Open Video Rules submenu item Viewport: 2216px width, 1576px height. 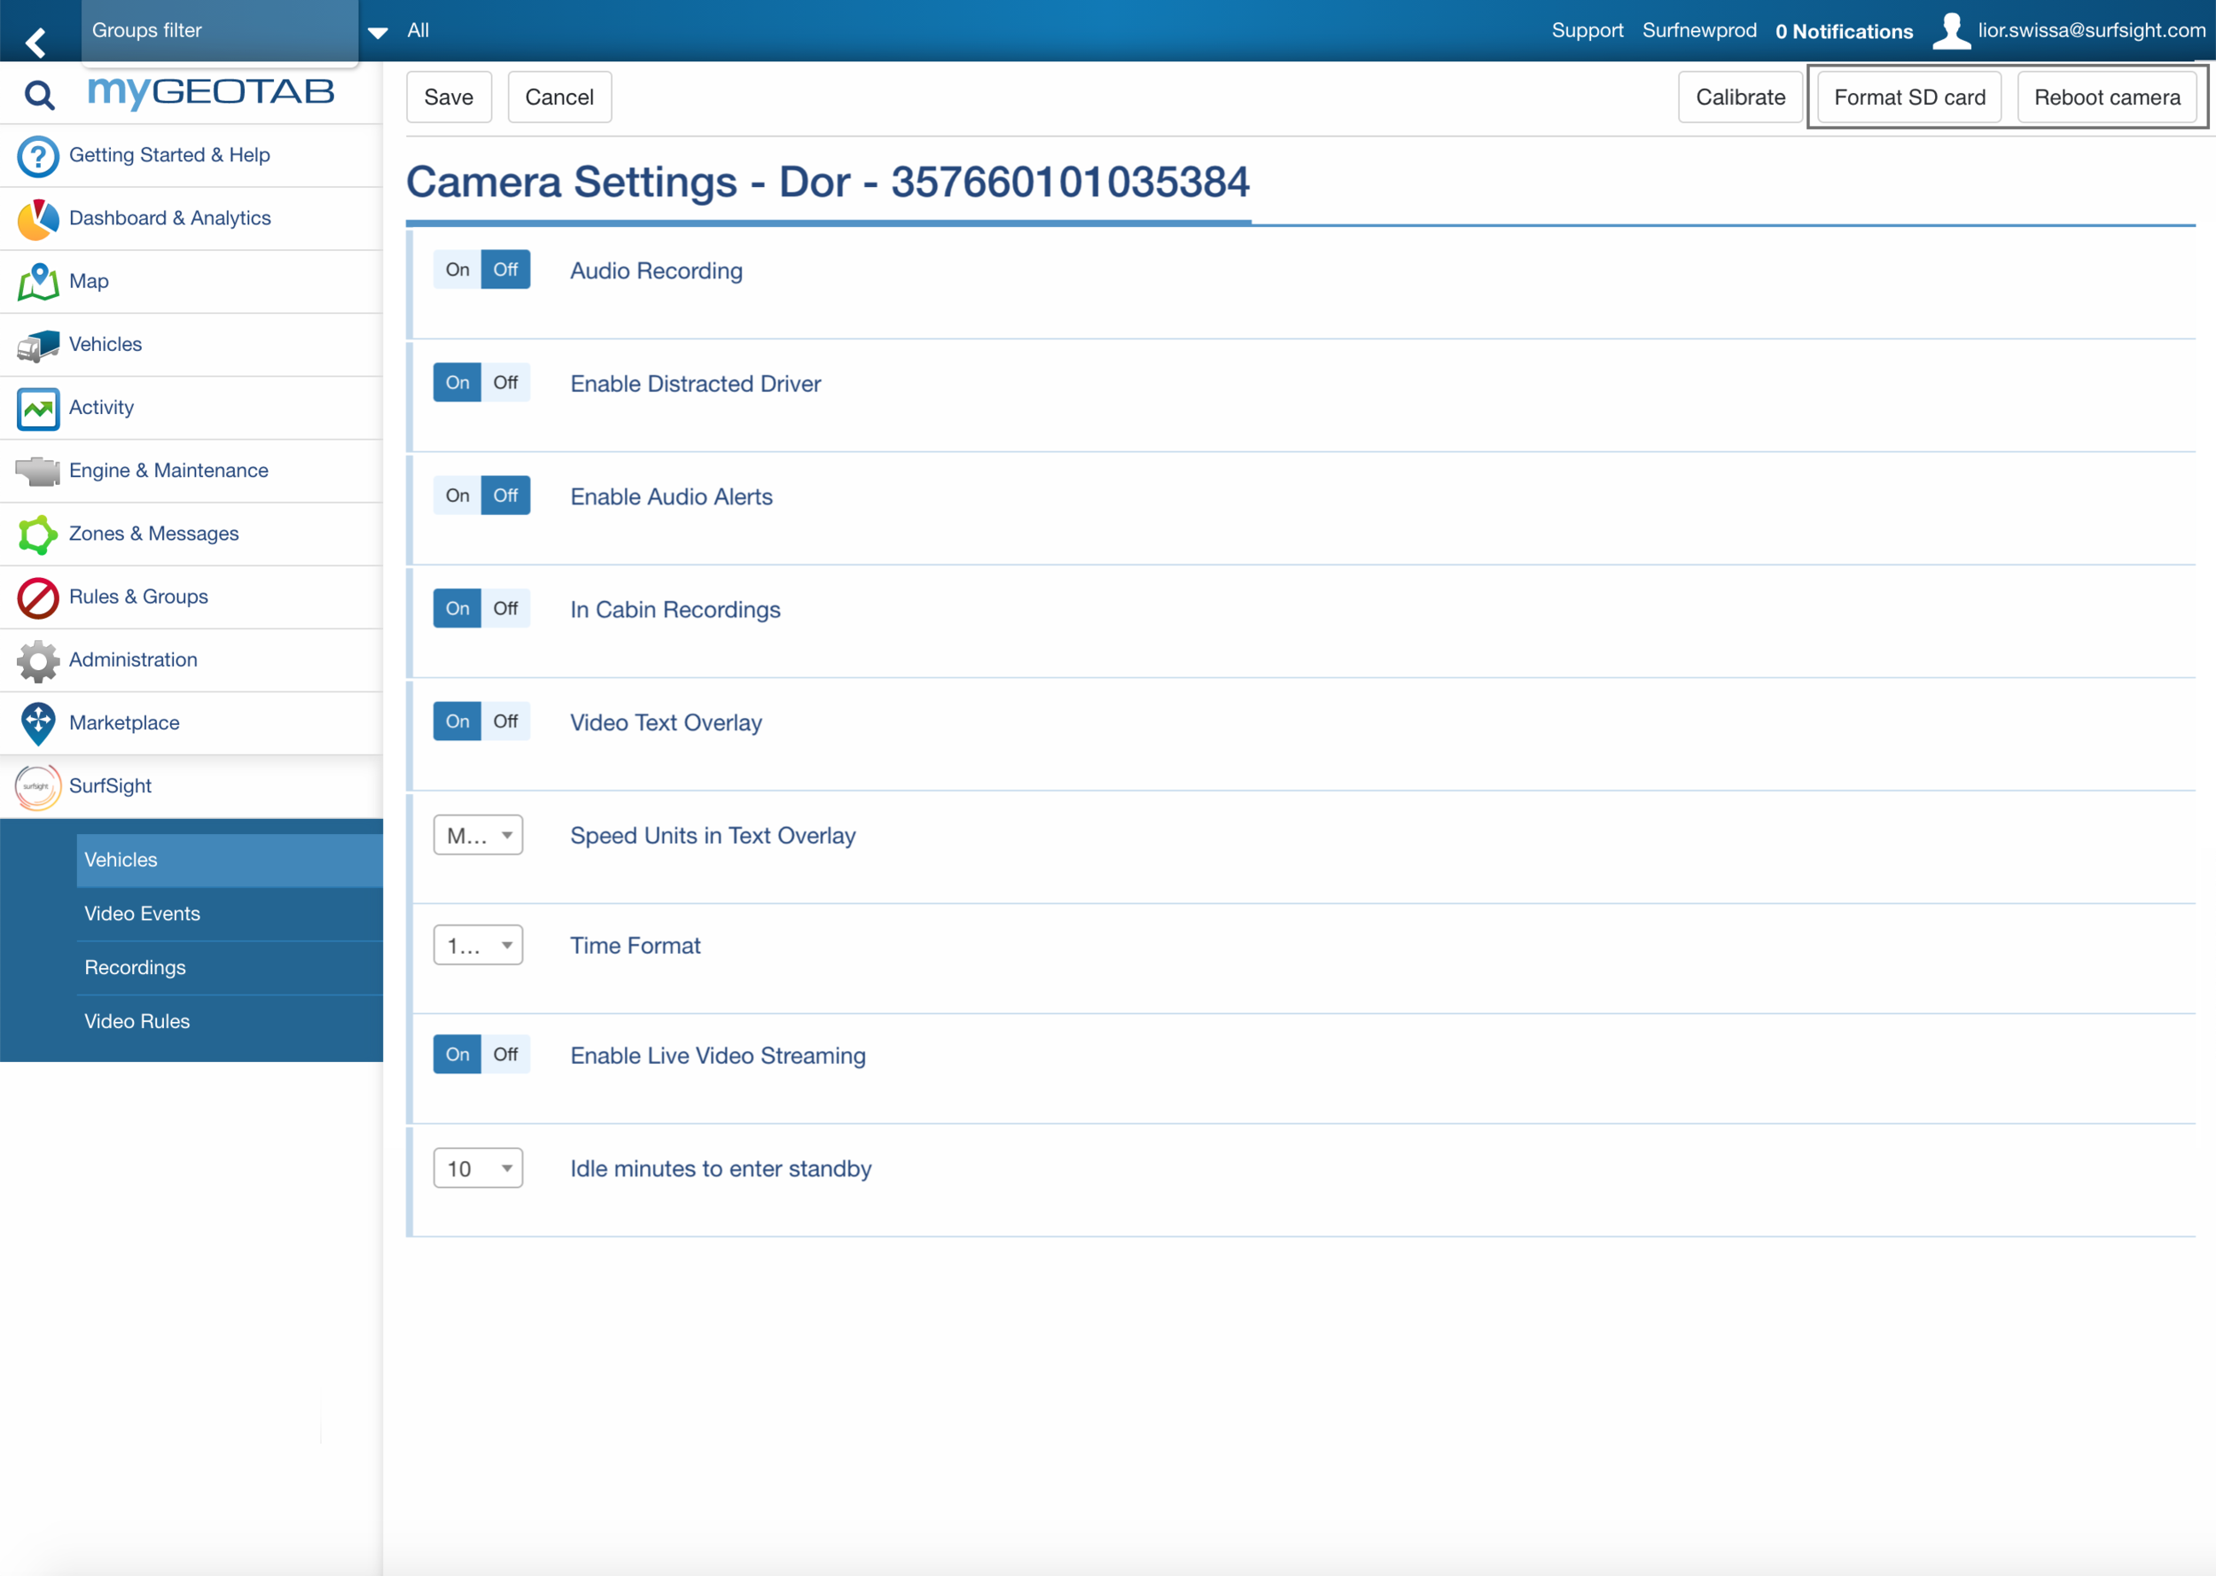coord(230,1022)
